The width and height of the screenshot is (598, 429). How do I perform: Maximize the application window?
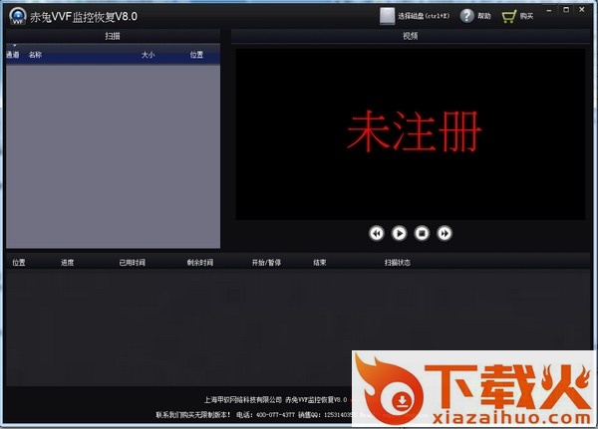566,10
